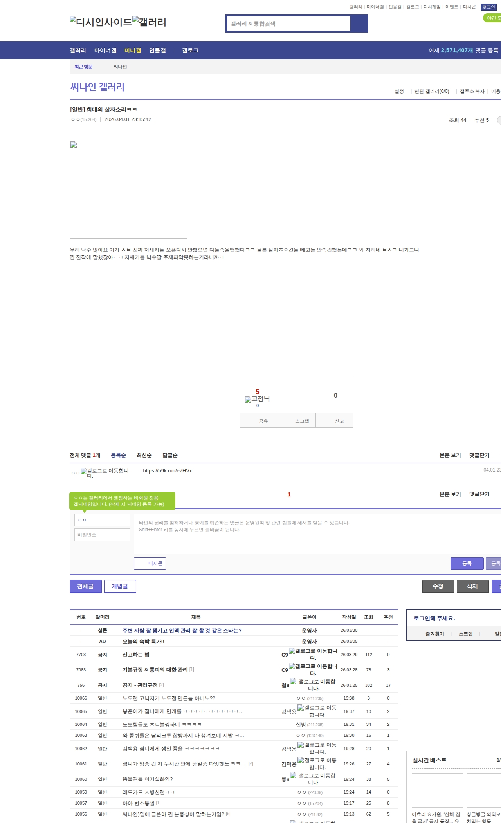Screen dimensions: 501x823
Task: Toggle the 야간 모드 night mode switch
Action: pyautogui.click(x=492, y=18)
